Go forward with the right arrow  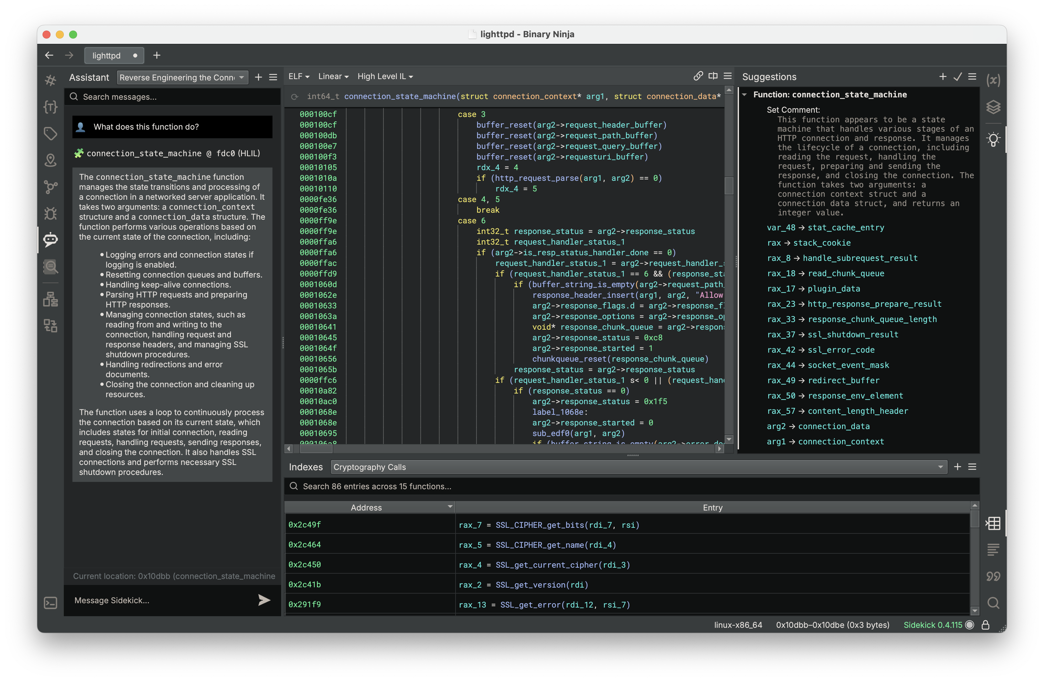pyautogui.click(x=69, y=56)
